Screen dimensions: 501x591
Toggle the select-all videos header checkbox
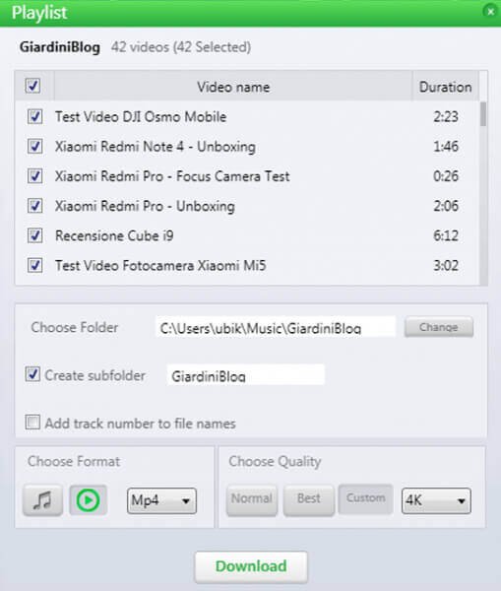click(32, 86)
